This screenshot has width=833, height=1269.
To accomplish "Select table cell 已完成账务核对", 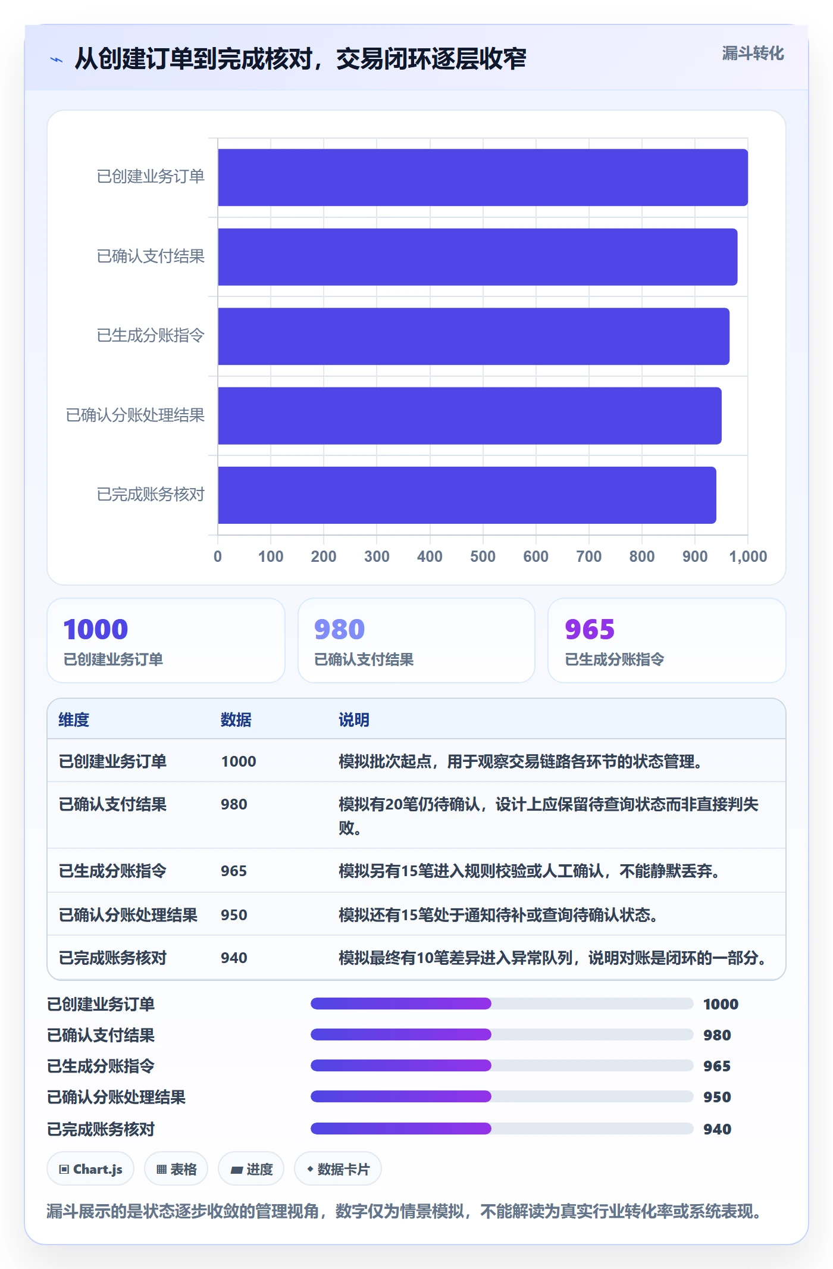I will pyautogui.click(x=112, y=958).
